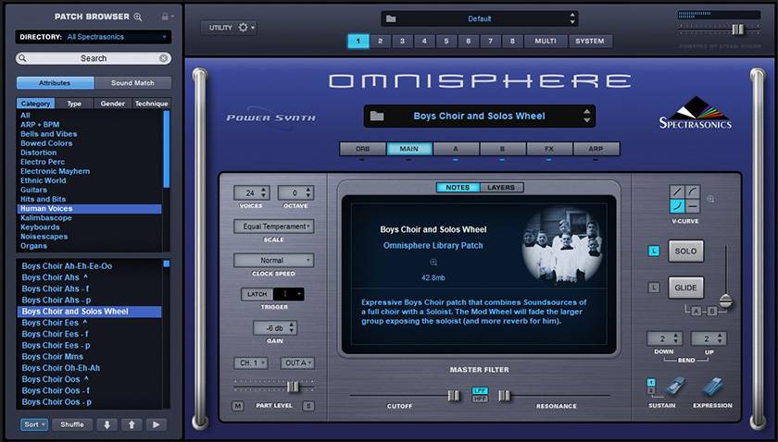
Task: Click the search magnifier icon
Action: [22, 58]
